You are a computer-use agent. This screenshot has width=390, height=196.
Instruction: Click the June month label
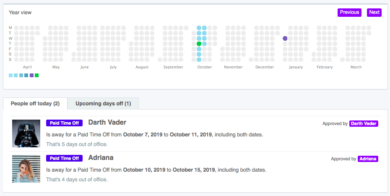point(85,67)
